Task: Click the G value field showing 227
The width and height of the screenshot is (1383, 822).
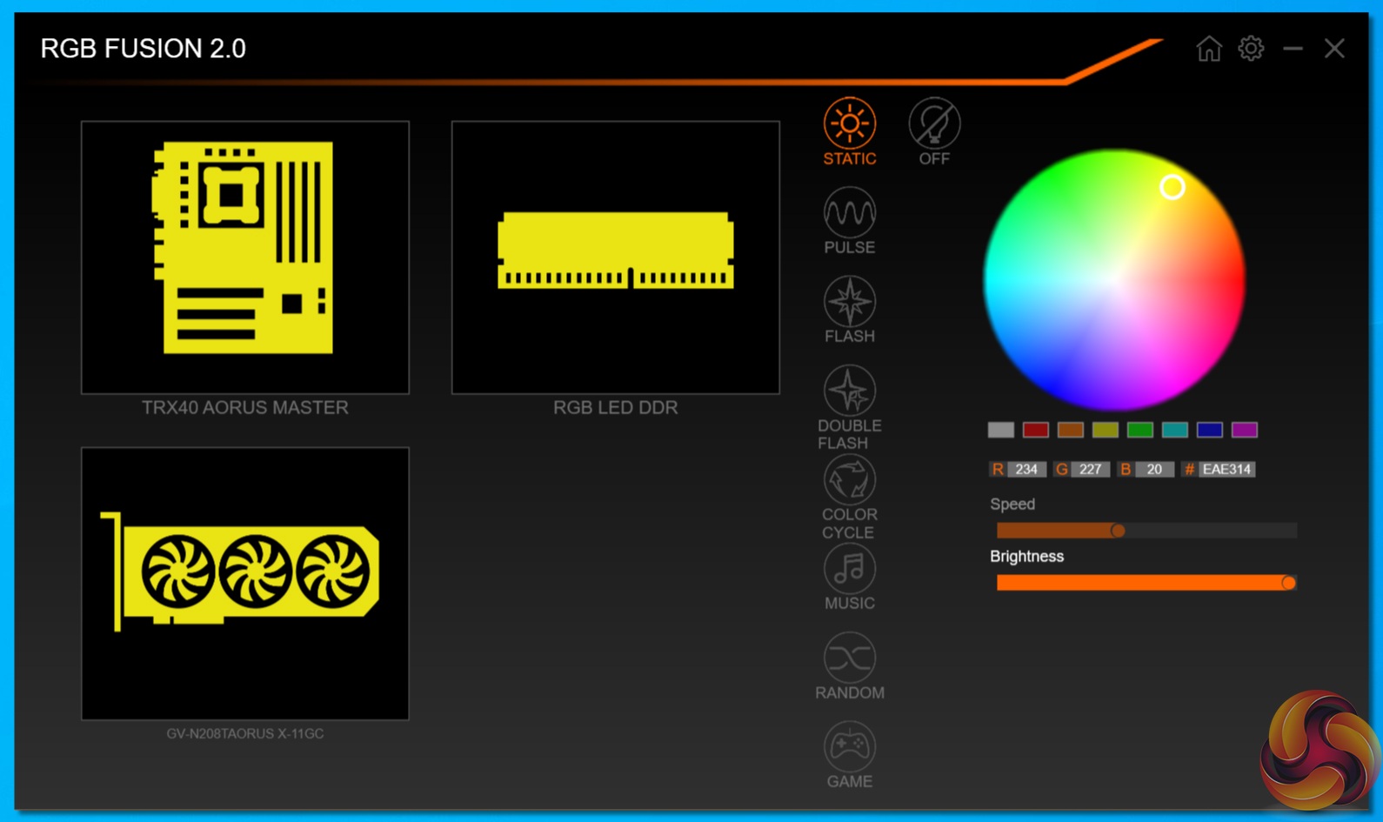Action: [1090, 470]
